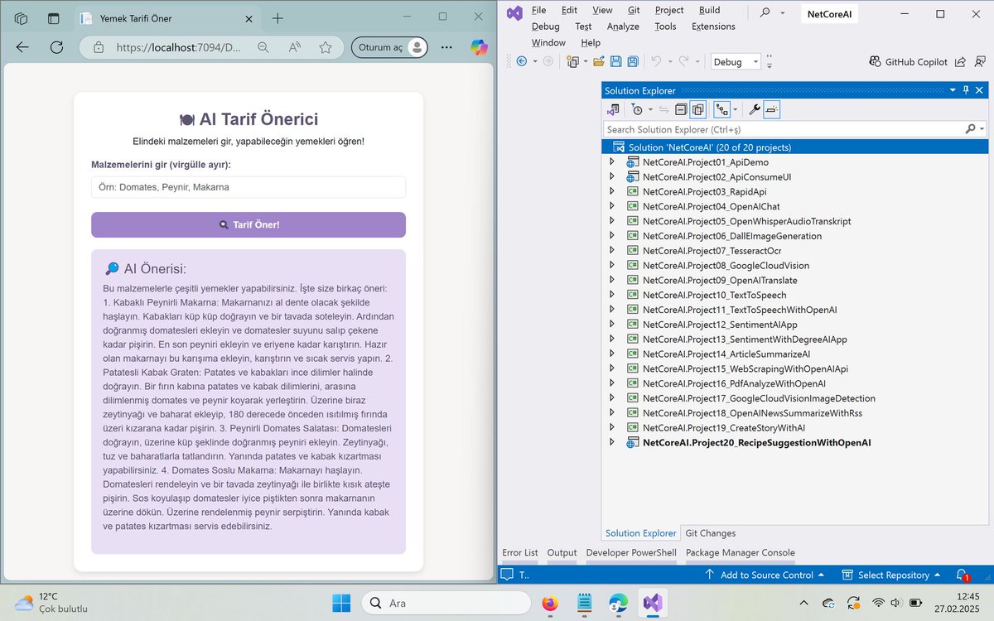Click the Windows Start button
Viewport: 994px width, 621px height.
pos(342,603)
